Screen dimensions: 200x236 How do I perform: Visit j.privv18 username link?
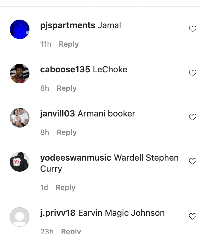coord(58,213)
